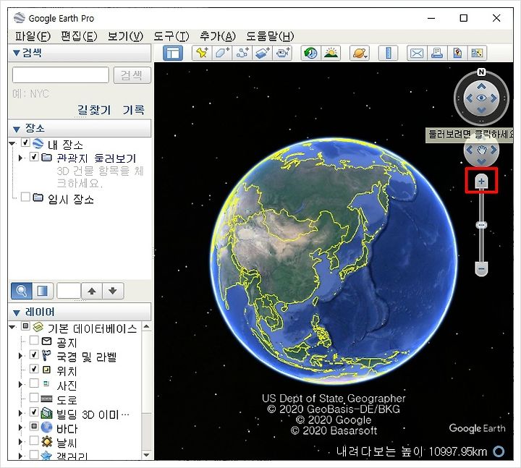Enable the 사진 layer checkbox
The width and height of the screenshot is (521, 468).
point(34,383)
